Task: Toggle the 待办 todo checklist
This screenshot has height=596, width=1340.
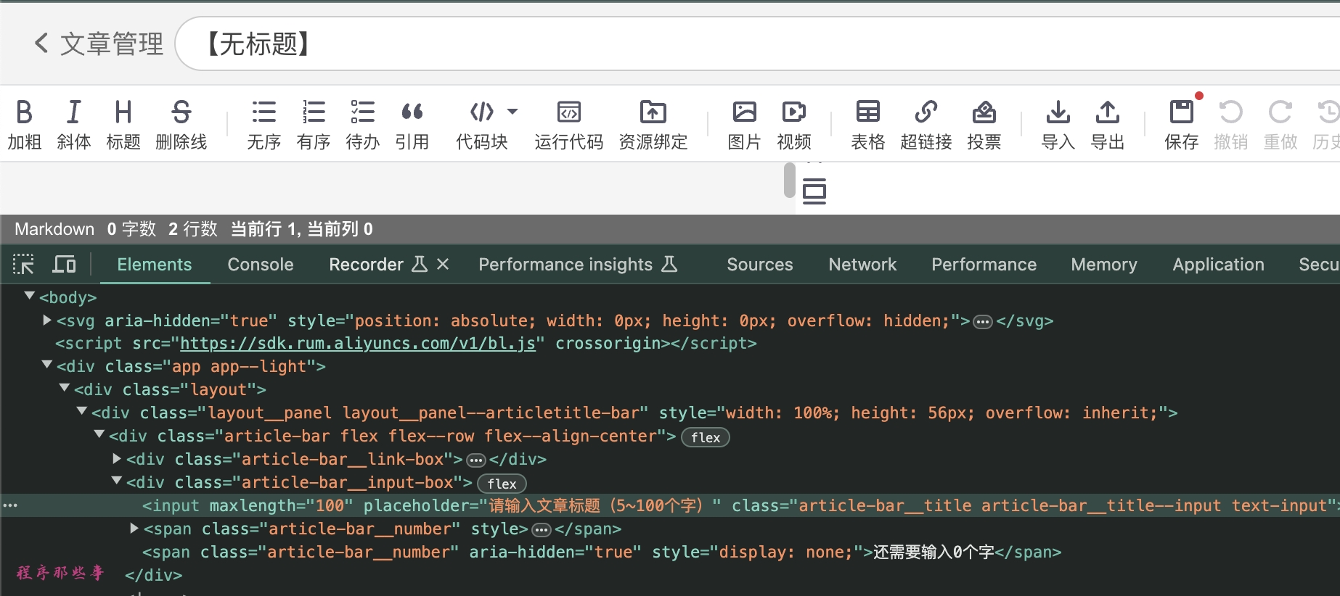Action: coord(362,124)
